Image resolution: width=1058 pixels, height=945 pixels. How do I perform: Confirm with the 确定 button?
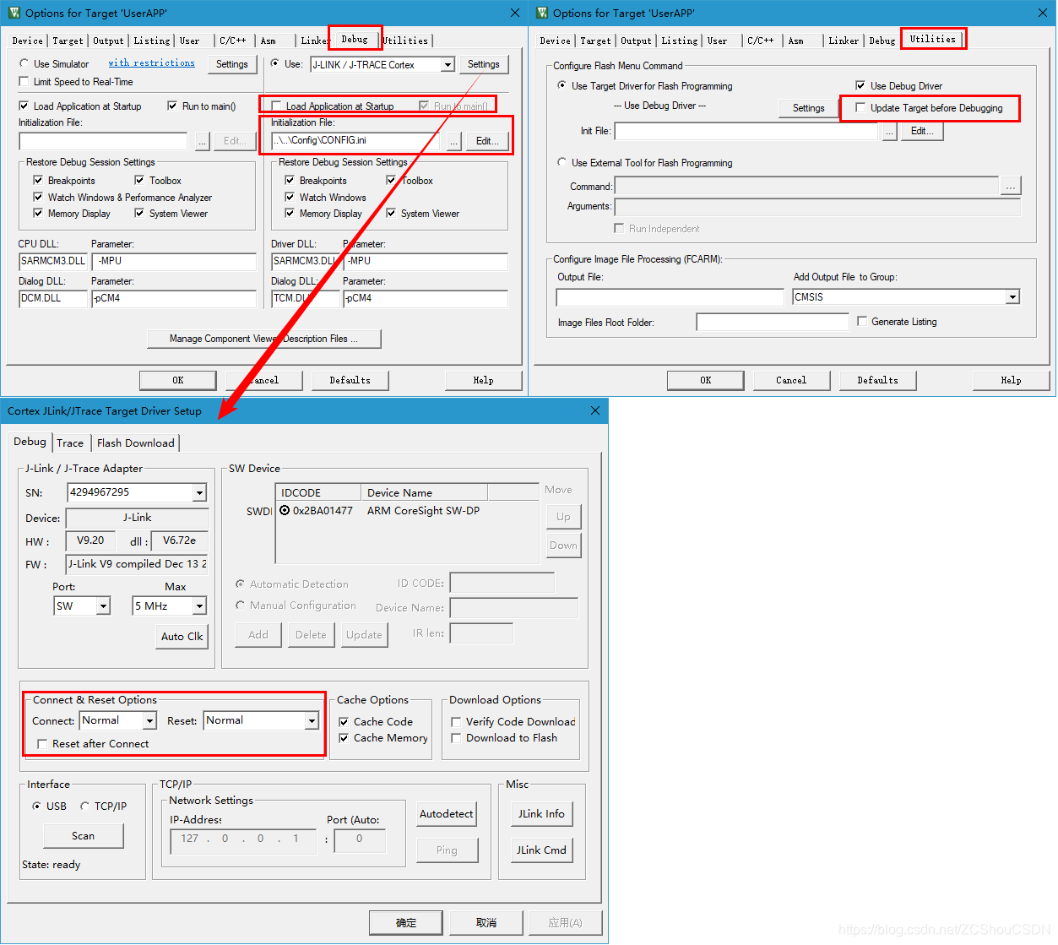pos(406,923)
